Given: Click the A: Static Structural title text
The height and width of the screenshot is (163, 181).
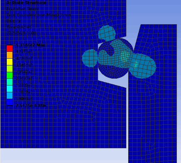Looking at the screenshot, I should click(26, 3).
